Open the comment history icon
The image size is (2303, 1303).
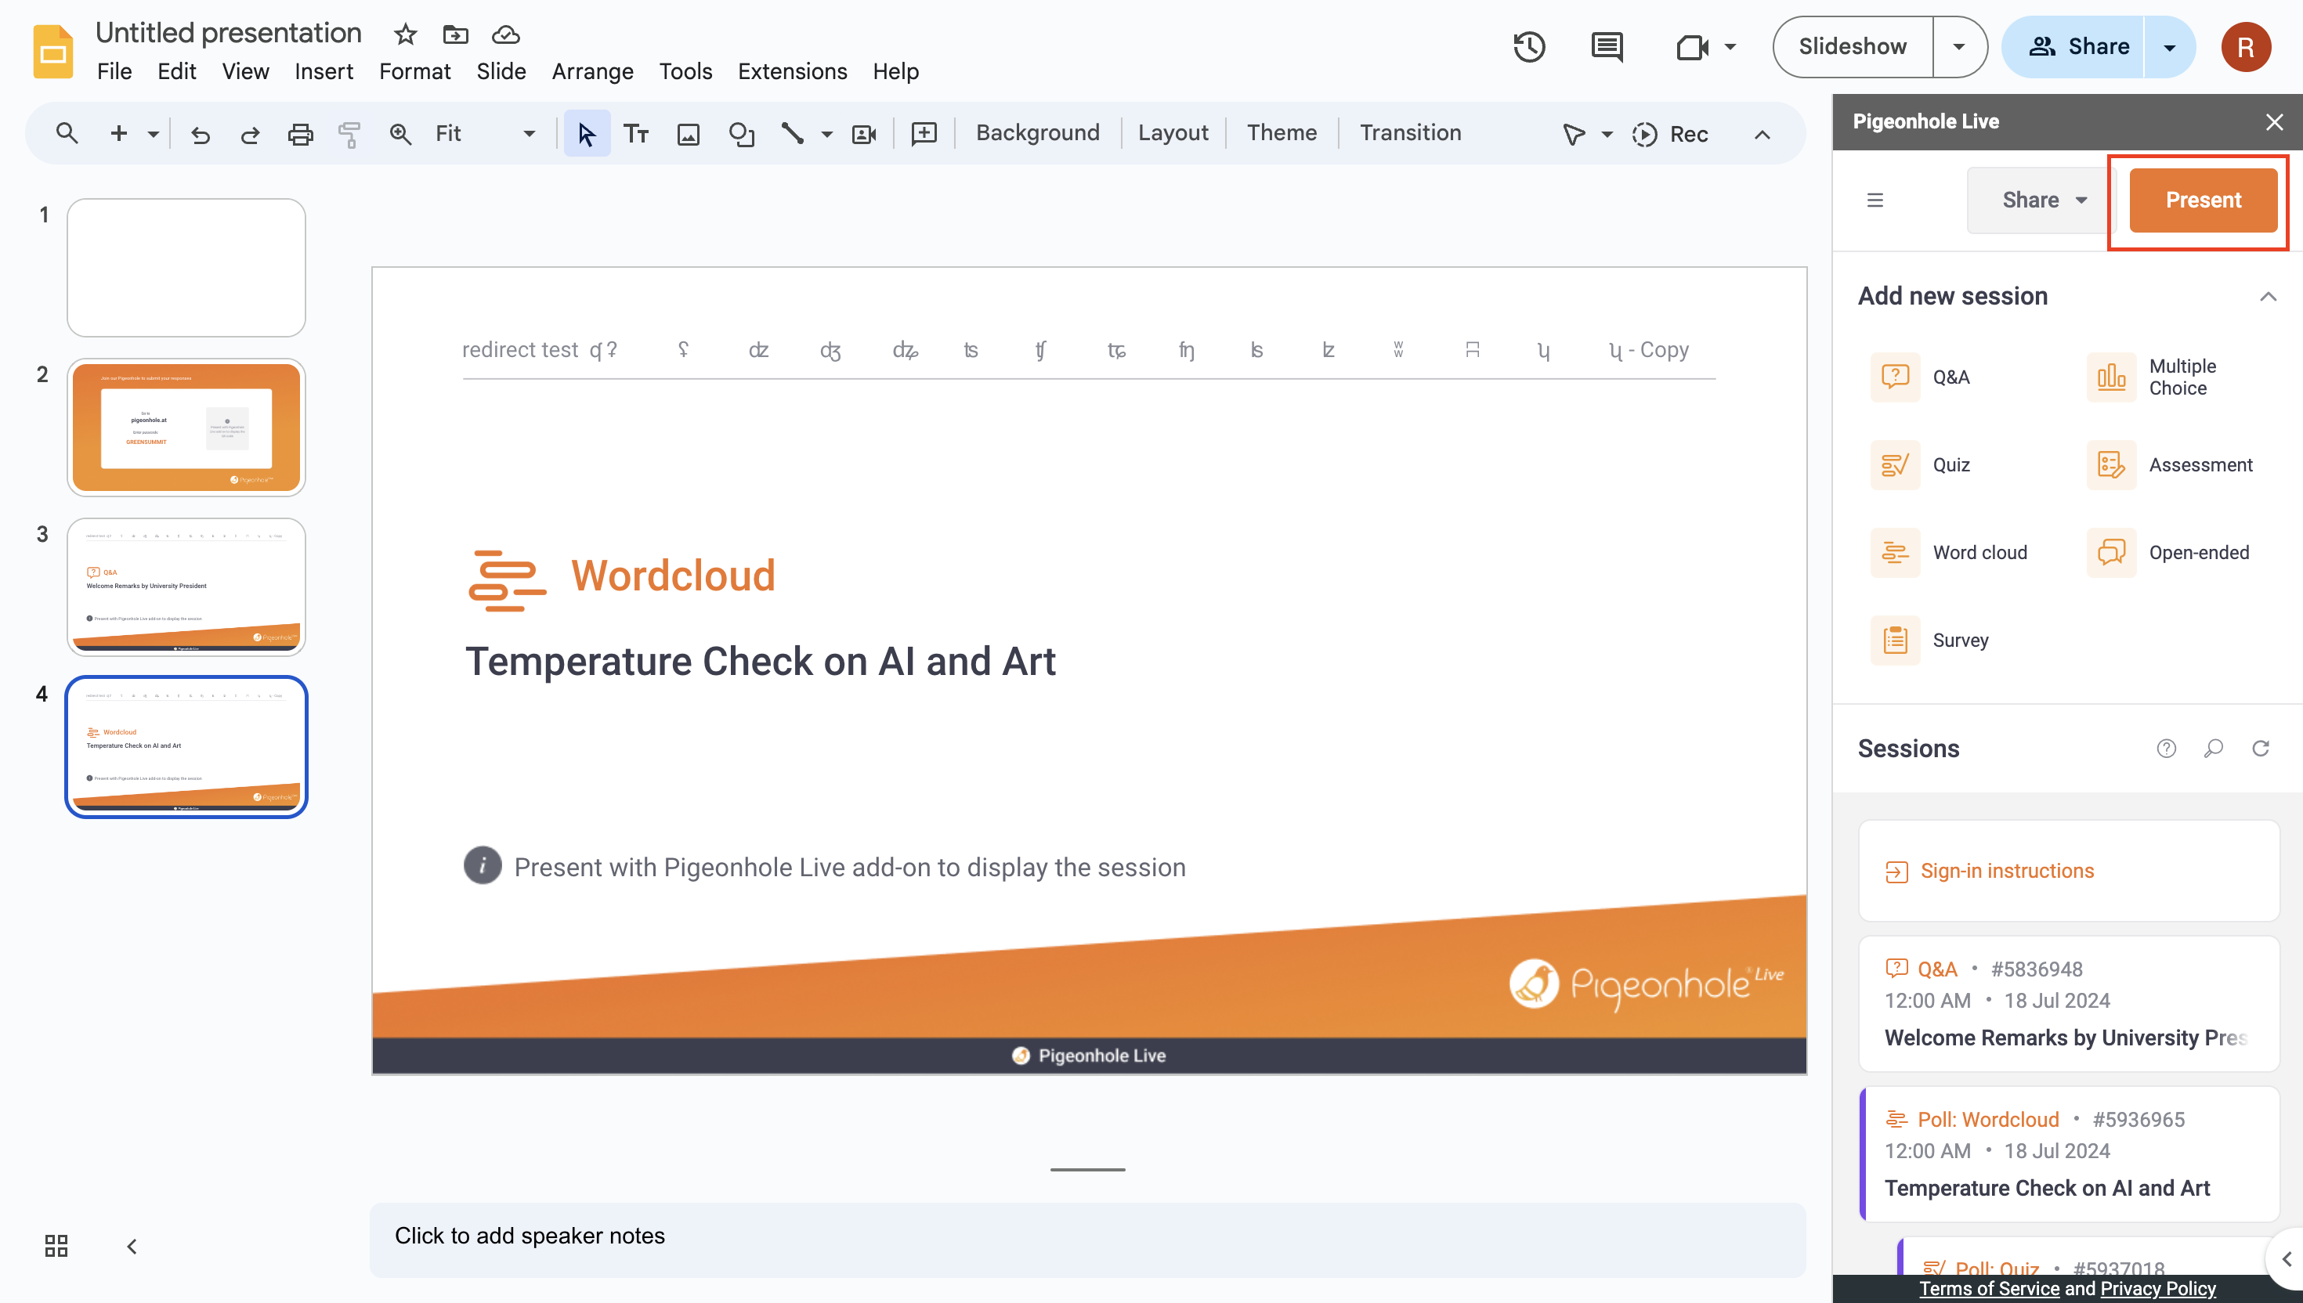point(1607,46)
